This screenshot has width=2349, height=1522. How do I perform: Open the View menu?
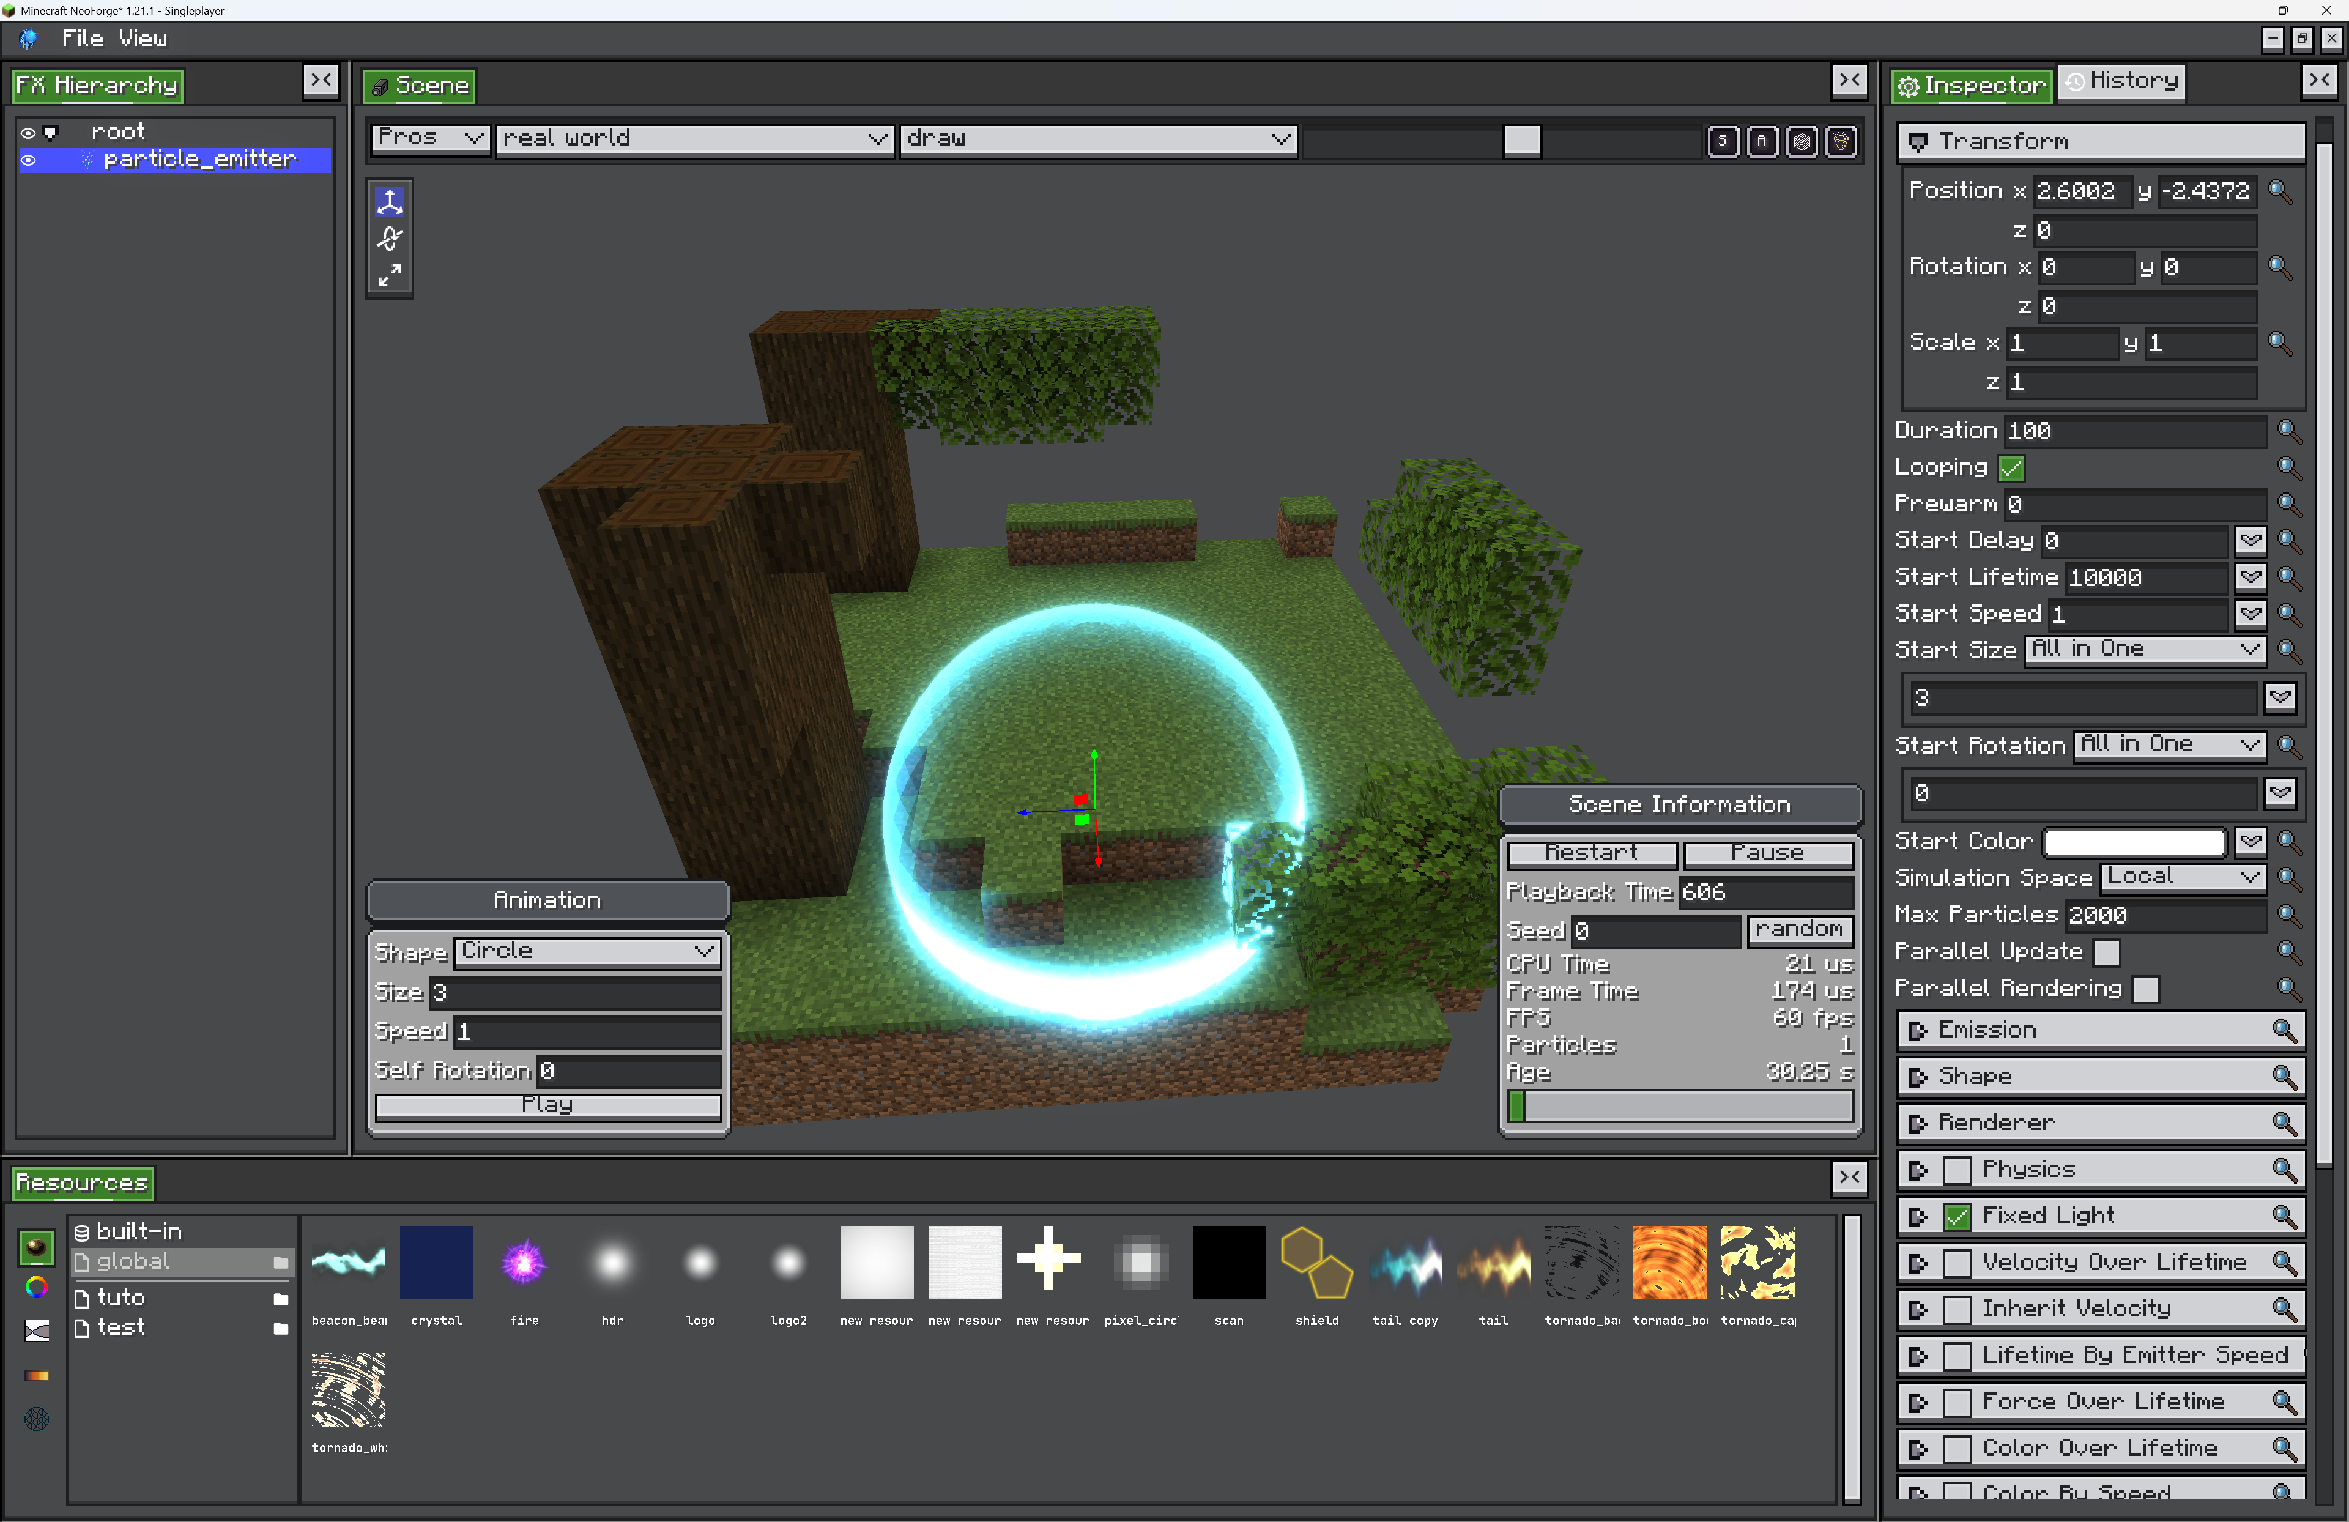click(x=142, y=39)
